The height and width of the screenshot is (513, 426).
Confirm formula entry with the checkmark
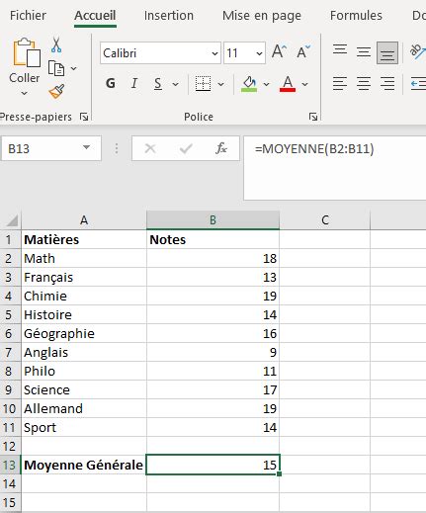point(186,148)
